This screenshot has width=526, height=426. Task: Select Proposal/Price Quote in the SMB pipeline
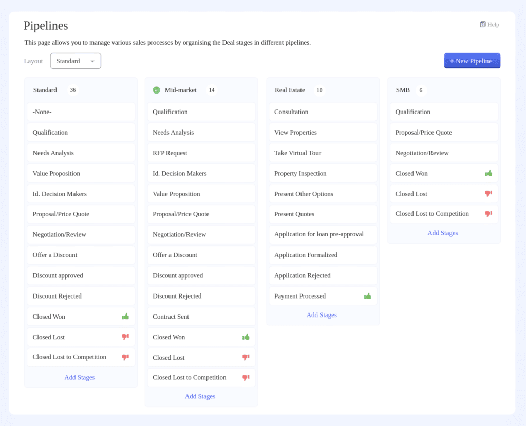point(443,132)
